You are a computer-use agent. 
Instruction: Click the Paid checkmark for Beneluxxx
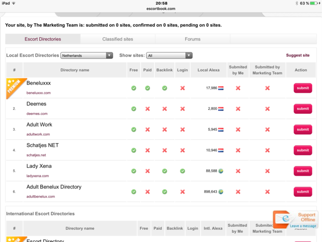(147, 88)
